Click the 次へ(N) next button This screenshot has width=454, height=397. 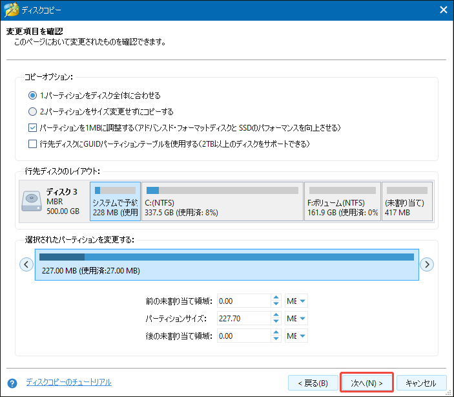(367, 383)
